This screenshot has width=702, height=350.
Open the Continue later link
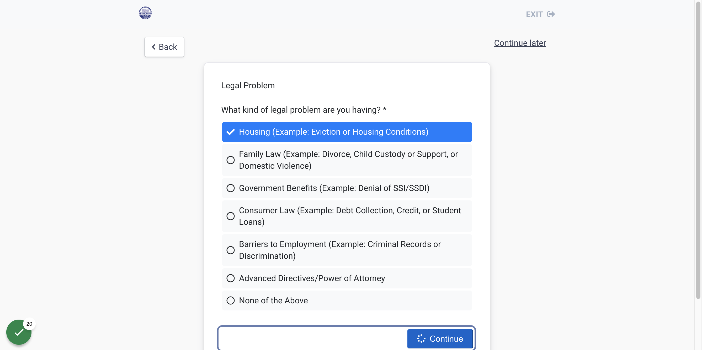click(x=520, y=43)
